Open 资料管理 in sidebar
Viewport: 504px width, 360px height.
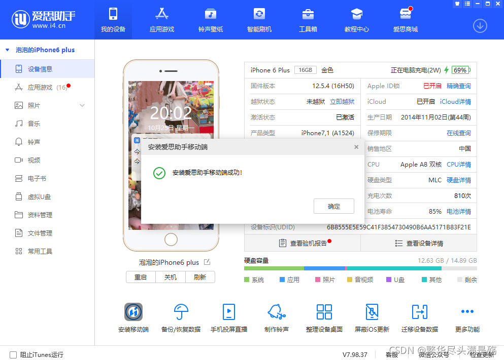coord(47,215)
